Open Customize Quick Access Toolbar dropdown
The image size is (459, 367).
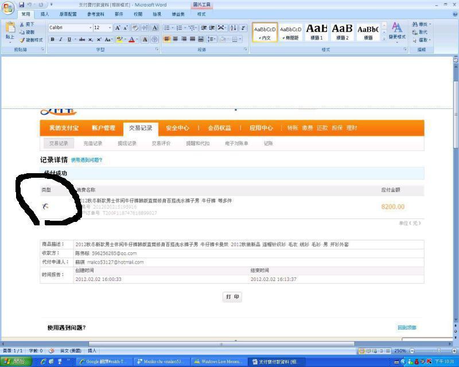(x=51, y=5)
